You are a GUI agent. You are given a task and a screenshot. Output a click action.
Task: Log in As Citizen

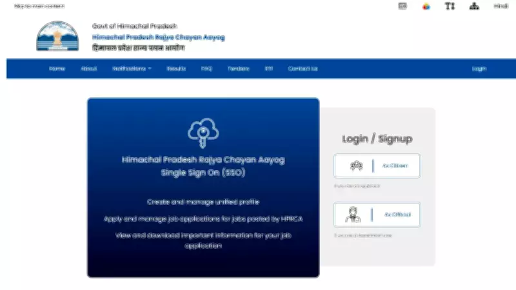click(x=377, y=166)
